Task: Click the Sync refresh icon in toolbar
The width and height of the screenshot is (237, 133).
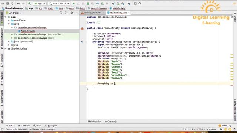Action: 12,3
